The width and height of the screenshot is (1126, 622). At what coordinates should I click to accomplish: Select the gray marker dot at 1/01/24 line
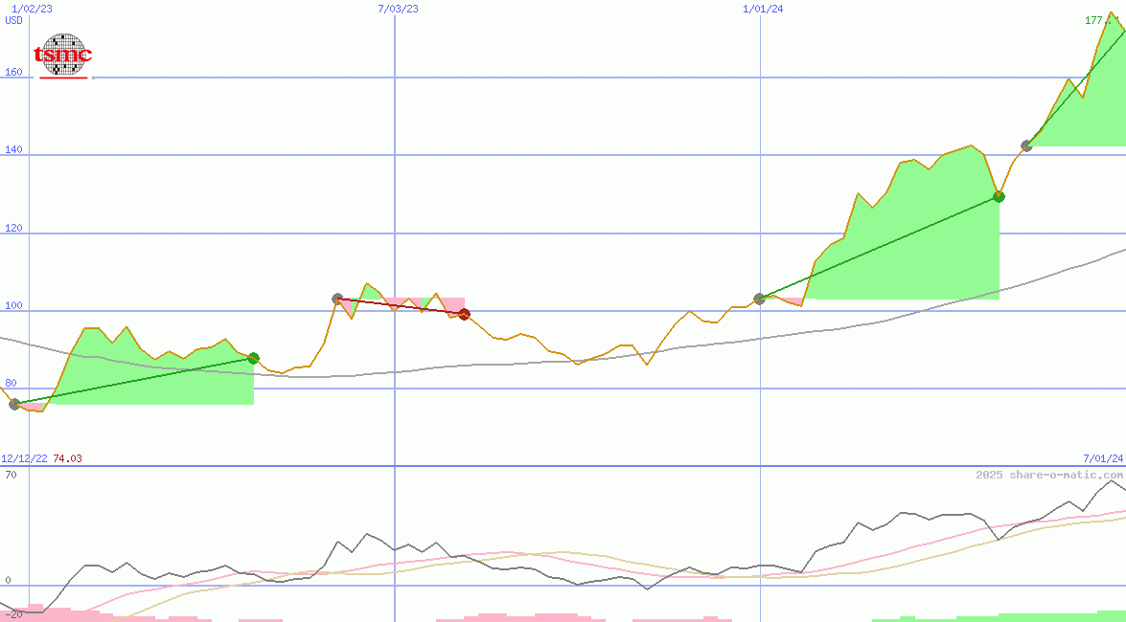(x=759, y=299)
